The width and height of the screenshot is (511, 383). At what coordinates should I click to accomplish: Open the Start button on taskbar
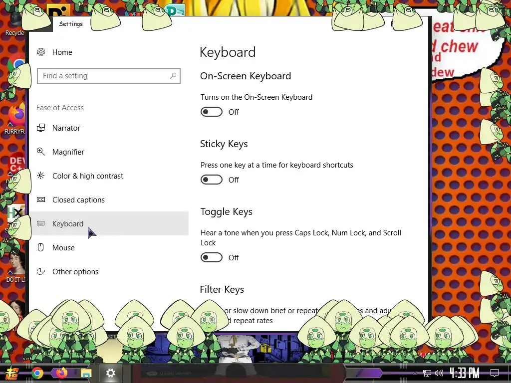pyautogui.click(x=12, y=373)
